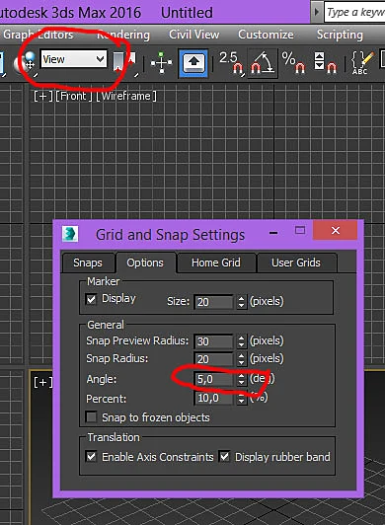Disable the Enable Axis Constraints checkbox

pos(91,456)
